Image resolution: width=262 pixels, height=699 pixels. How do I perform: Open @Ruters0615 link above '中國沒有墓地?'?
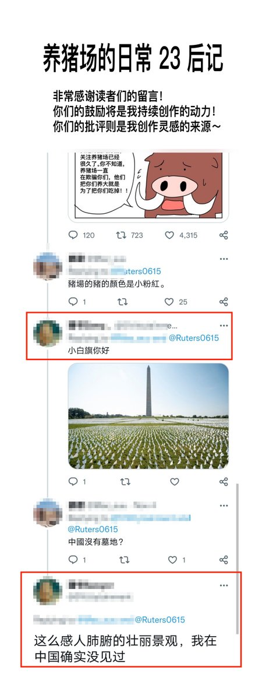93,529
